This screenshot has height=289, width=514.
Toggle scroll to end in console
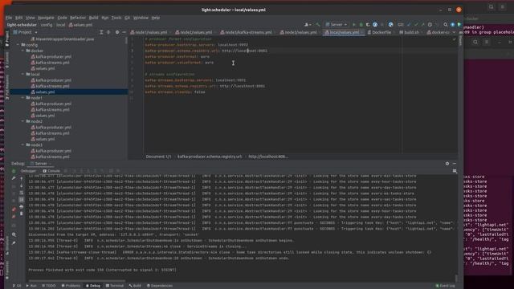(22, 200)
